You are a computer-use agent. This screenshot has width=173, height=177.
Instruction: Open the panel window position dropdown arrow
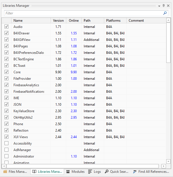point(159,6)
